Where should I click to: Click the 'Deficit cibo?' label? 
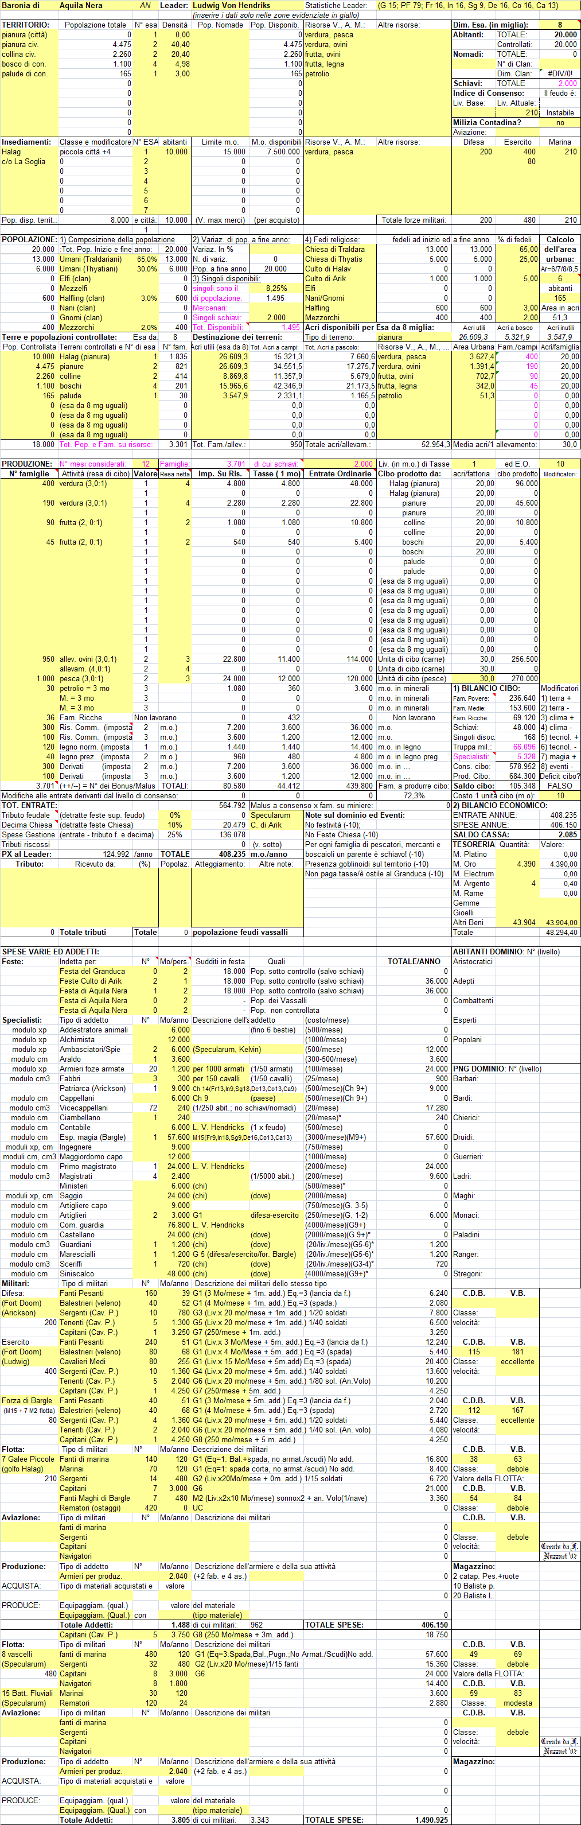coord(560,776)
